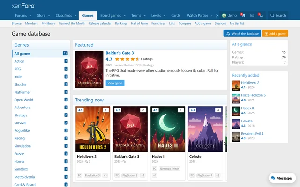This screenshot has width=300, height=187.
Task: Click the 6 ratings text
Action: 147,59
